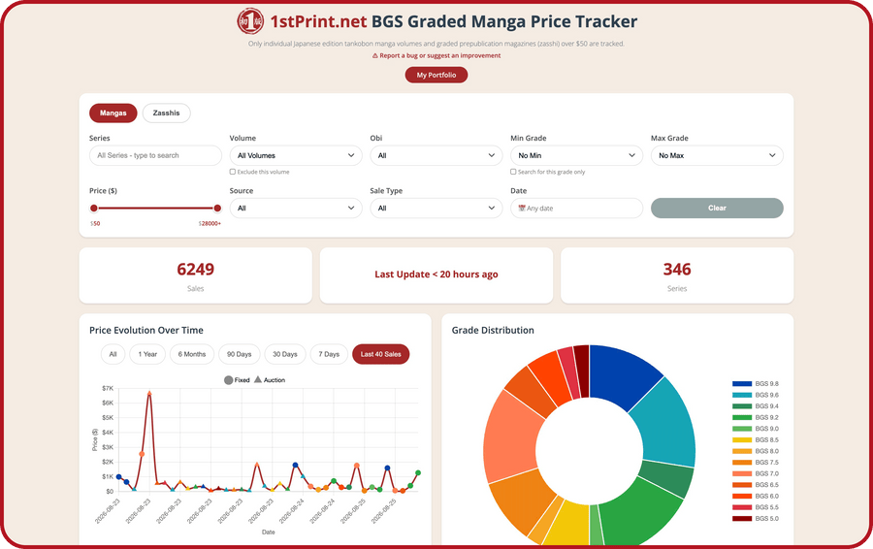This screenshot has width=873, height=549.
Task: Click Price Evolution Over Time heading
Action: 146,330
